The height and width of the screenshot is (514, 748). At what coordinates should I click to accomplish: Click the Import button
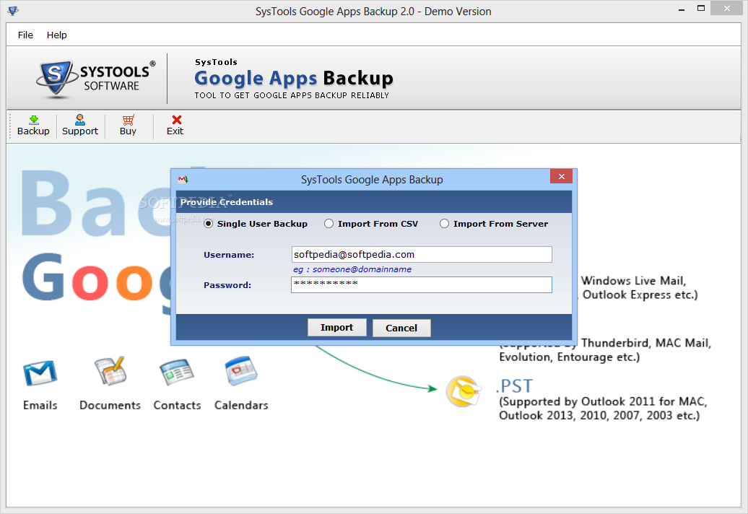[x=336, y=328]
